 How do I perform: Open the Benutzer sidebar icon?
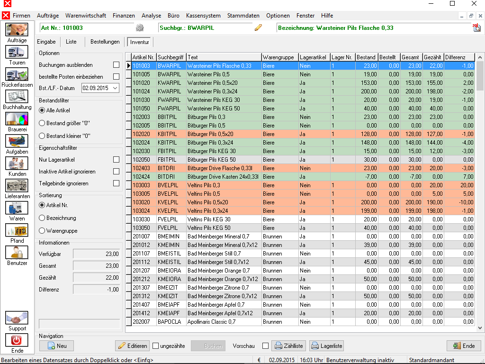[17, 253]
